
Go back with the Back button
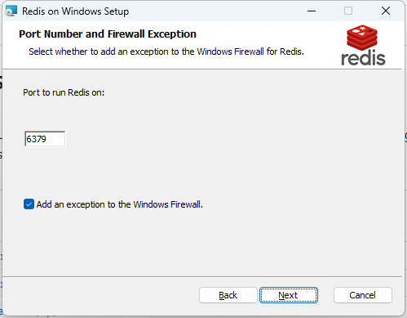coord(228,295)
